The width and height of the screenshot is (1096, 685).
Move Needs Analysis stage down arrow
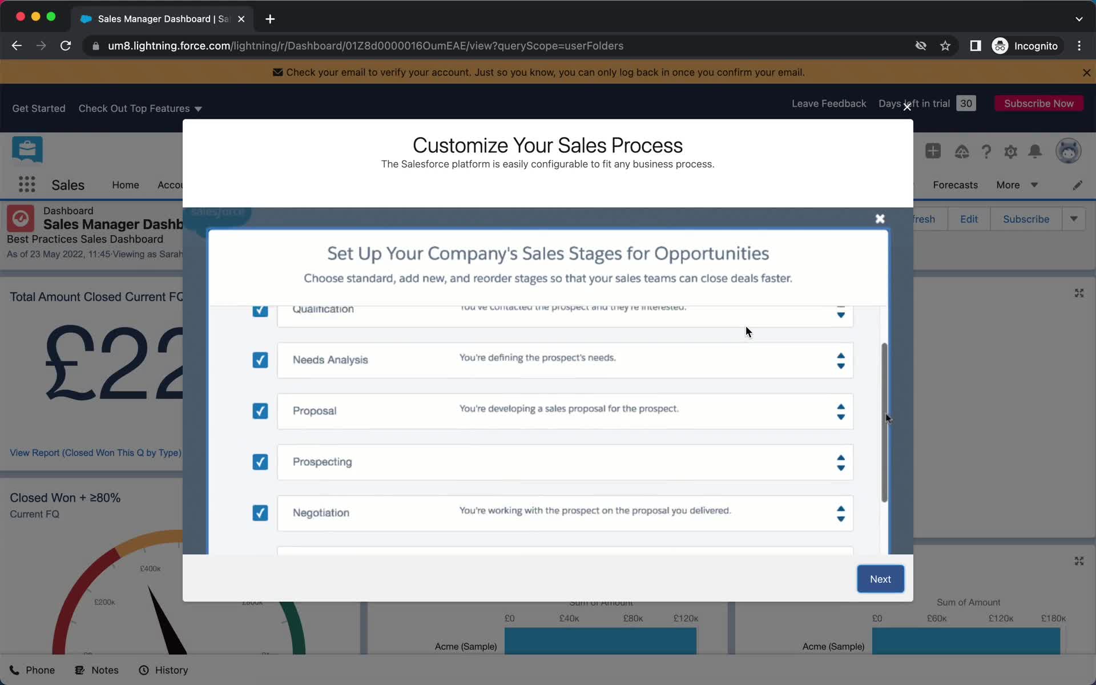841,366
